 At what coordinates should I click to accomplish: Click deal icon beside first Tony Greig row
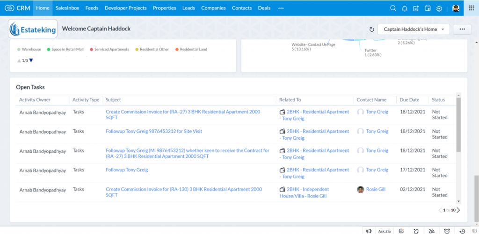[x=282, y=112]
